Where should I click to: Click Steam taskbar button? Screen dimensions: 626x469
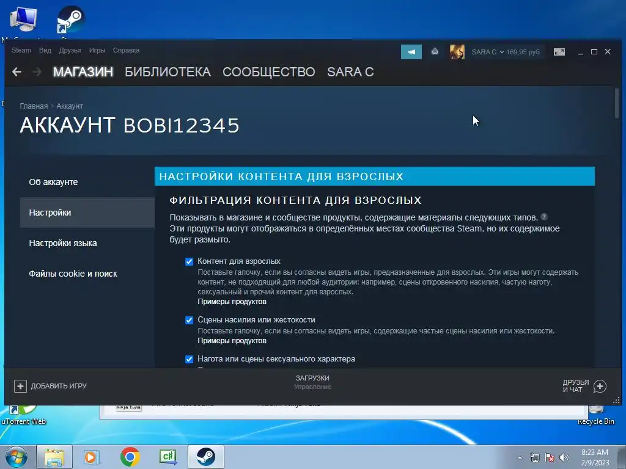click(206, 457)
